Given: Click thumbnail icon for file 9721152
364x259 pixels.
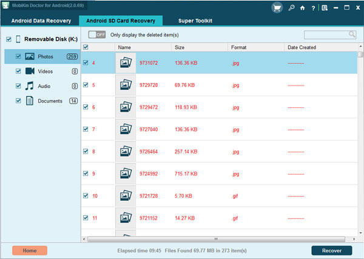Looking at the screenshot, I should 126,218.
